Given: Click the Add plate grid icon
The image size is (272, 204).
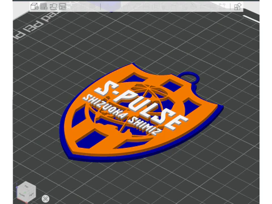Looking at the screenshot, I should point(44,6).
